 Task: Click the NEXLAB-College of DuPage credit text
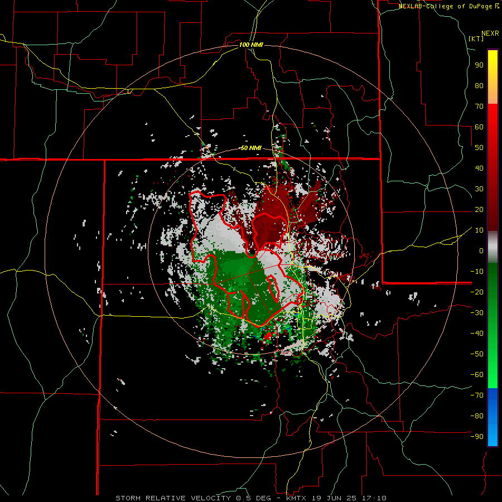click(448, 6)
